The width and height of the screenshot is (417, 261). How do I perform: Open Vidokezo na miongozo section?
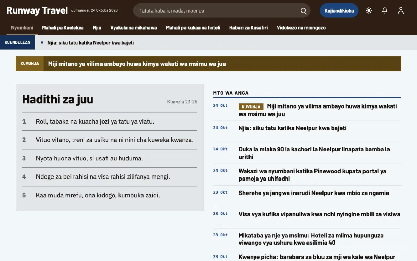(301, 28)
